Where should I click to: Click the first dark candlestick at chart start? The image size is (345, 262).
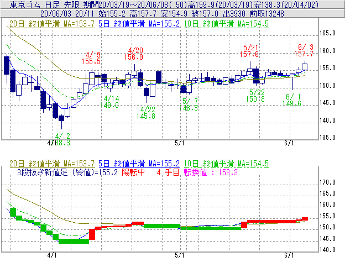click(7, 66)
